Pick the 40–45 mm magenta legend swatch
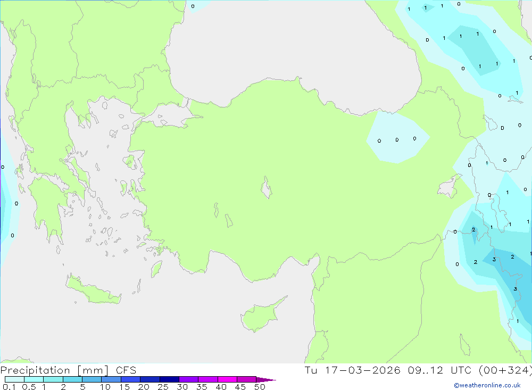Viewport: 532px width, 390px height. pos(227,379)
